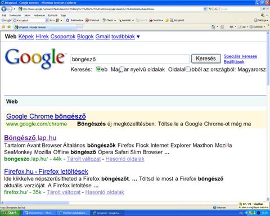Select the Oldalak ebből az országból radio button
Screen dimensions: 270x216
(x=188, y=69)
